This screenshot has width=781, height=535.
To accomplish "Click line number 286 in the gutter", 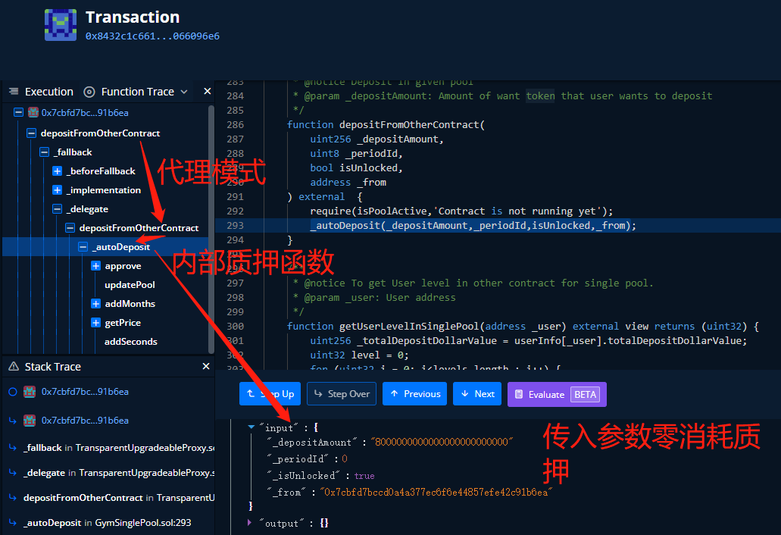I will coord(235,124).
